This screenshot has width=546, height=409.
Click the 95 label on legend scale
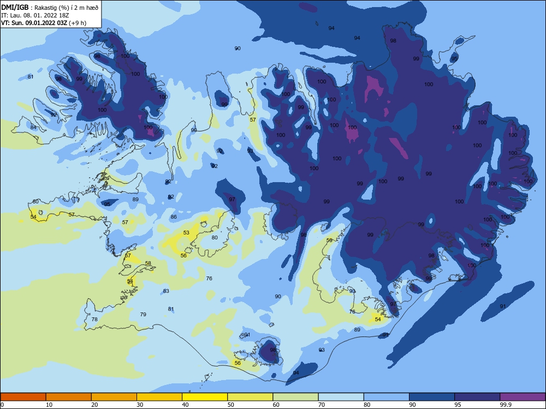tap(458, 405)
